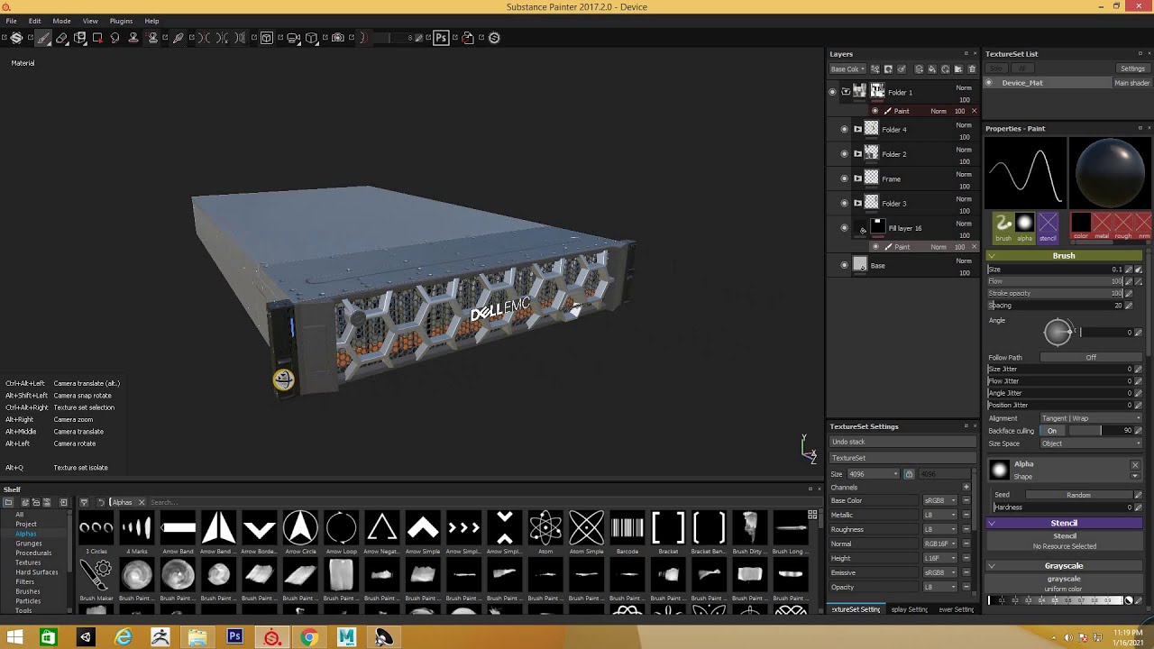Pick the brush color swatch
The image size is (1154, 649).
1081,223
